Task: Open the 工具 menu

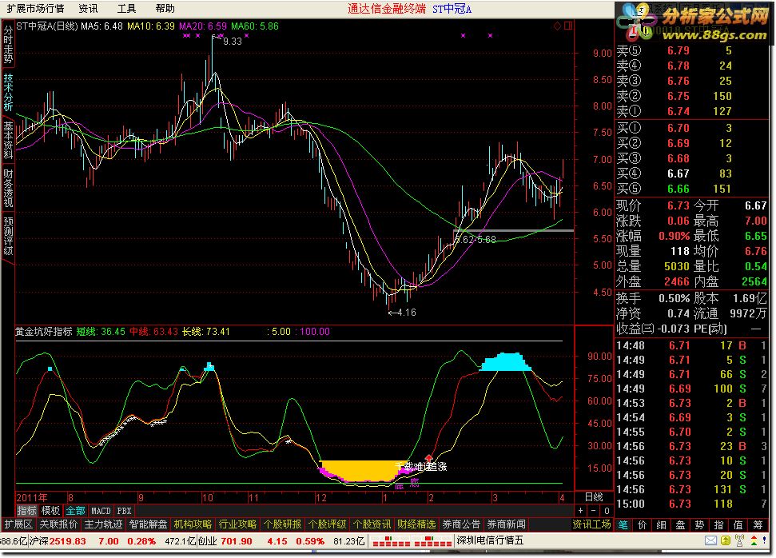Action: click(126, 9)
